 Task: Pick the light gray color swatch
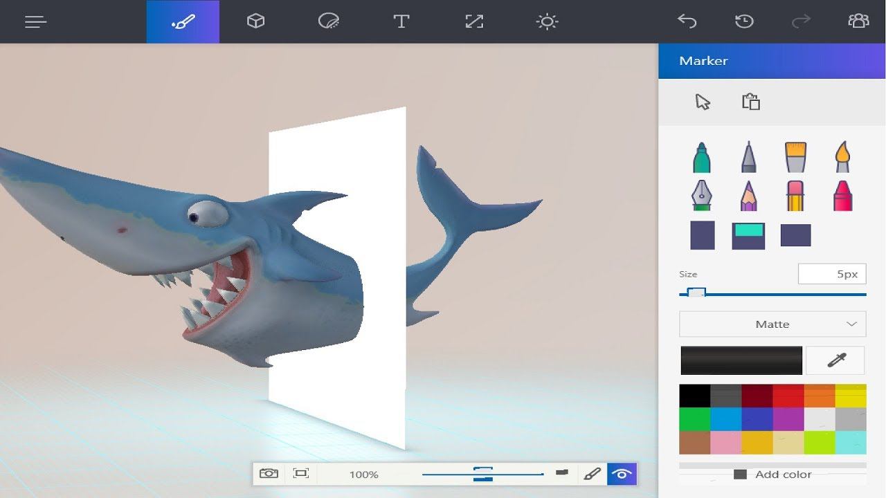(x=851, y=419)
